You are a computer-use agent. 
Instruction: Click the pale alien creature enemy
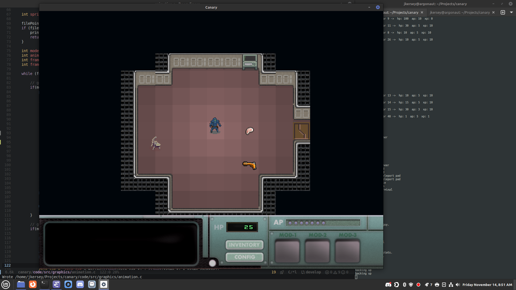coord(156,143)
